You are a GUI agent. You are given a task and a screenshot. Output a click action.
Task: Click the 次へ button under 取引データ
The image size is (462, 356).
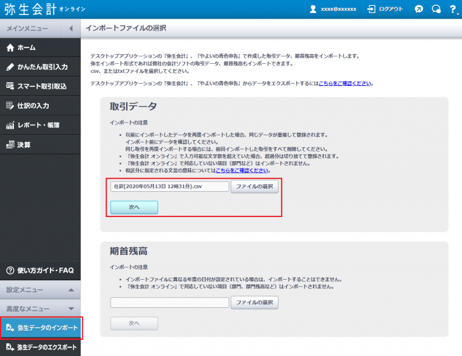(x=134, y=207)
